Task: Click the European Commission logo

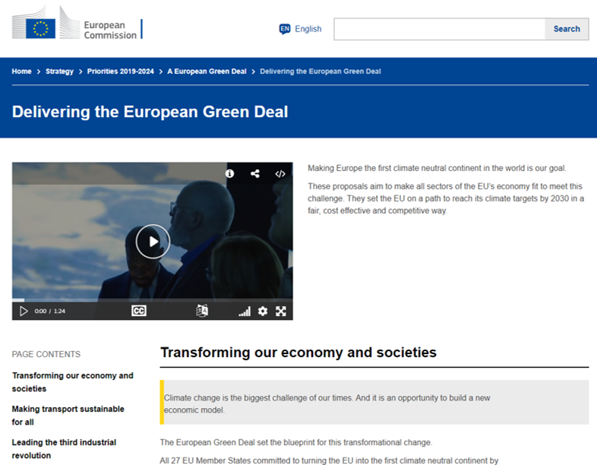Action: point(77,23)
